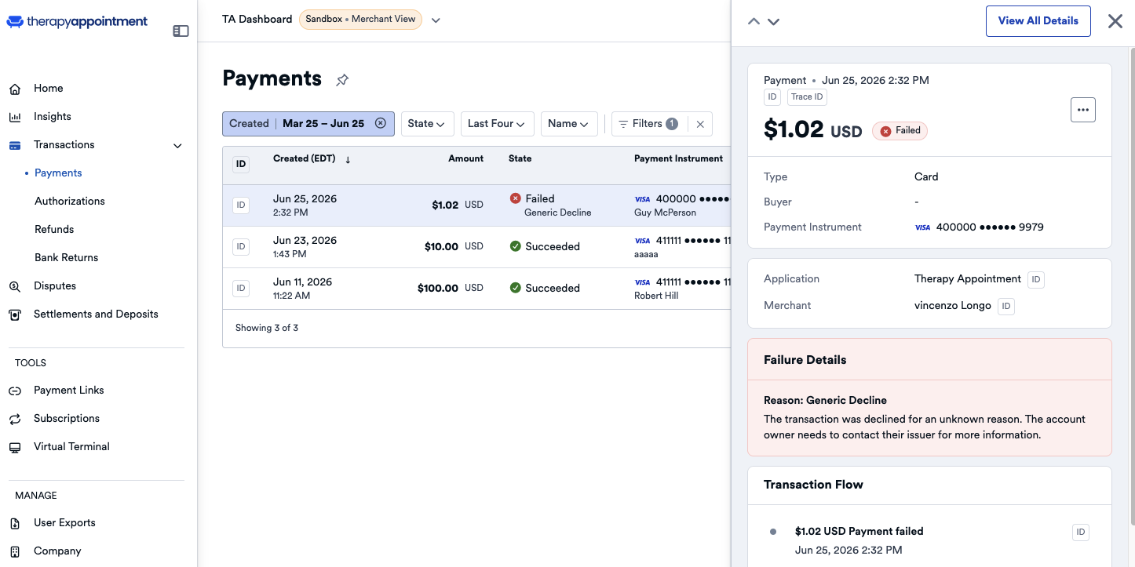The height and width of the screenshot is (567, 1135).
Task: Open the TA Dashboard switcher dropdown
Action: [x=436, y=20]
